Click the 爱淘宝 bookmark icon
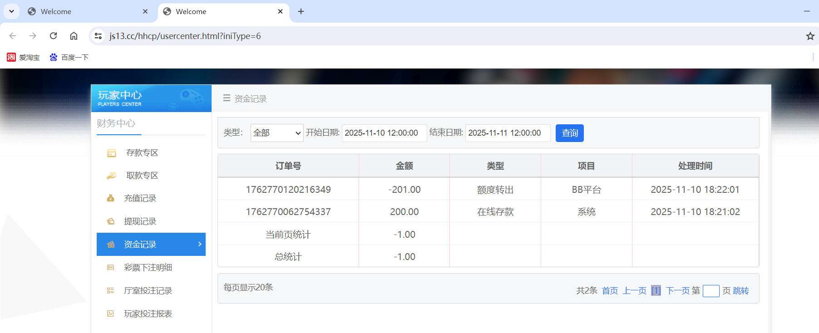This screenshot has height=333, width=819. coord(11,57)
